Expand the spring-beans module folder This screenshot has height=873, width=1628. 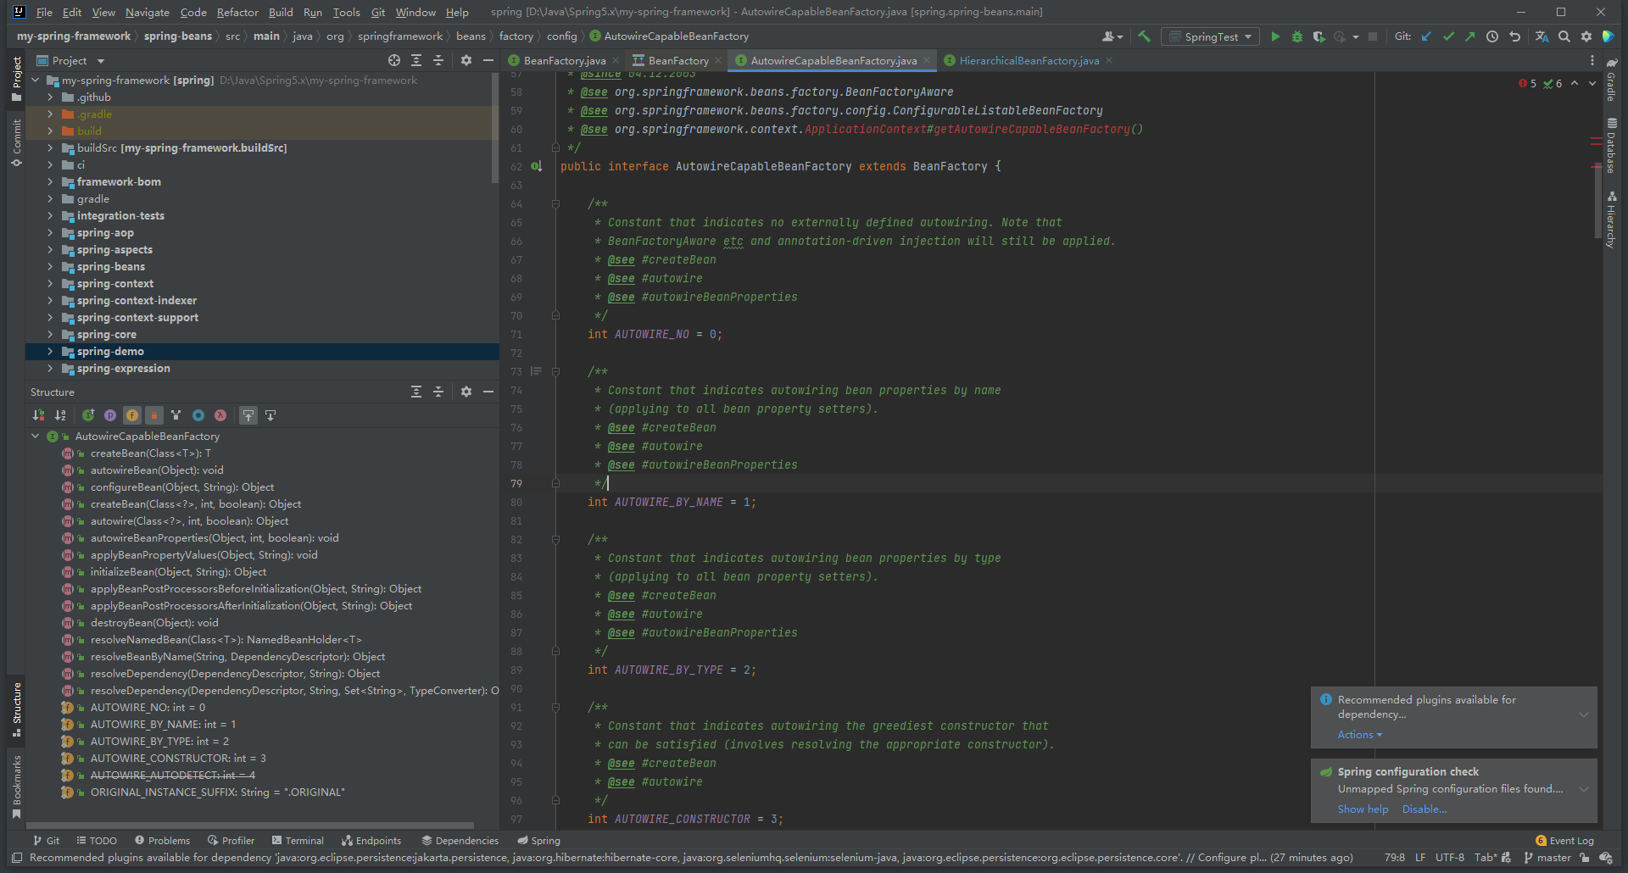tap(50, 267)
